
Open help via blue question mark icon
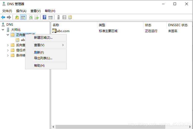click(44, 17)
